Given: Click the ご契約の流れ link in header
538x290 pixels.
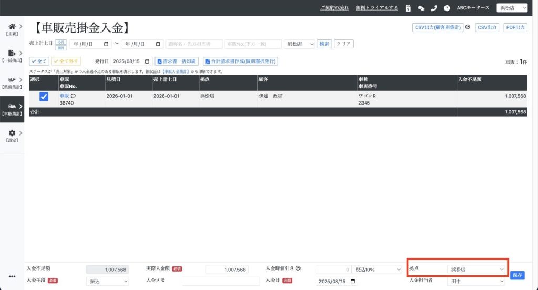Looking at the screenshot, I should [335, 8].
